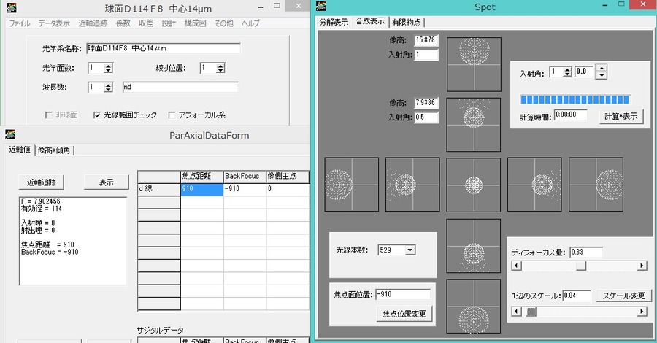Switch to the 近軸値 tab
Viewport: 657px width, 343px height.
[19, 150]
